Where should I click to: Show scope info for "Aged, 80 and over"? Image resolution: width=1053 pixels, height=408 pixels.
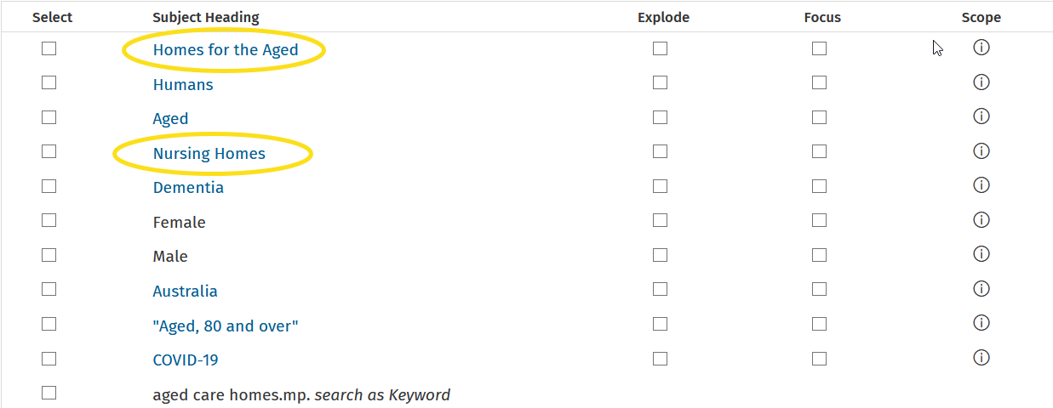(981, 323)
